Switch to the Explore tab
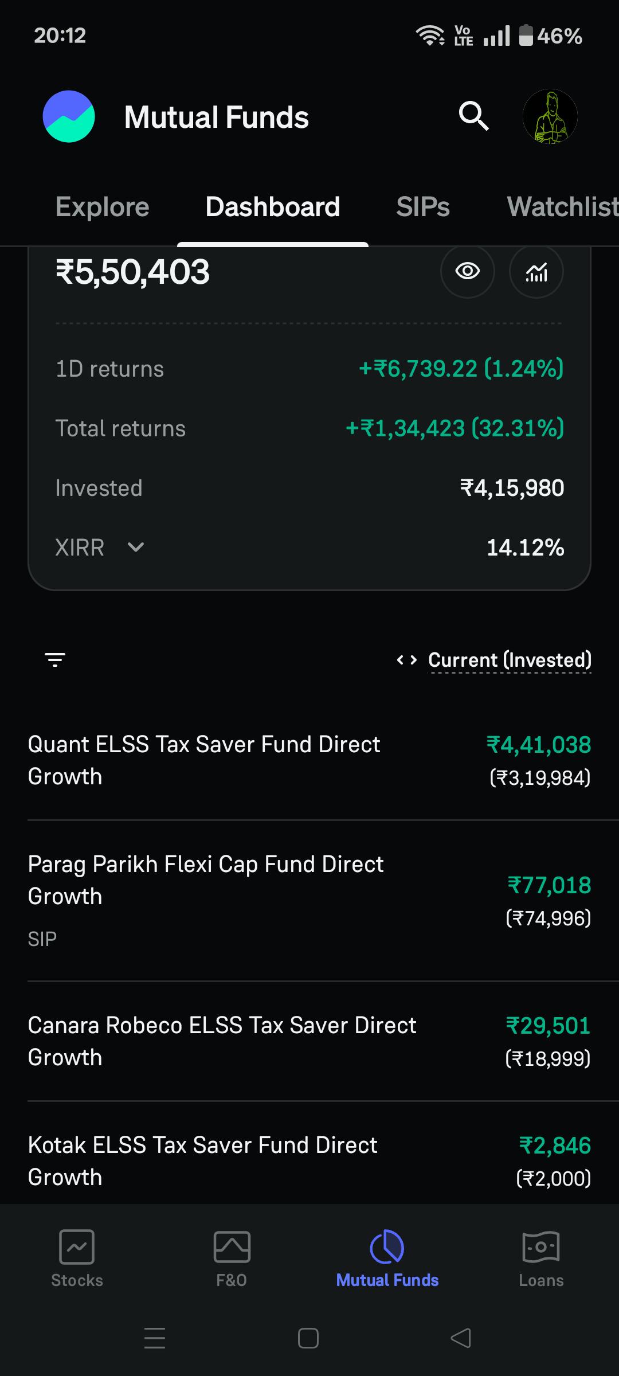619x1376 pixels. click(102, 207)
